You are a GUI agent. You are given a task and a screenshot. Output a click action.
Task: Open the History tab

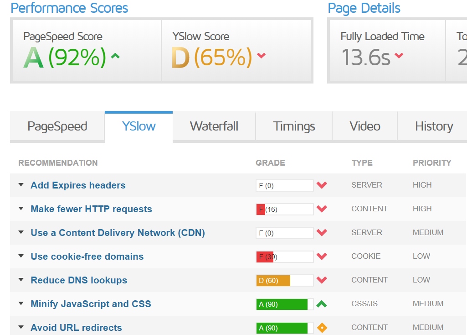coord(434,126)
